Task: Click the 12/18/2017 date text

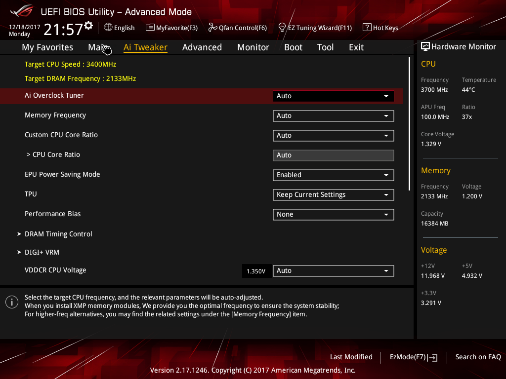Action: 25,27
